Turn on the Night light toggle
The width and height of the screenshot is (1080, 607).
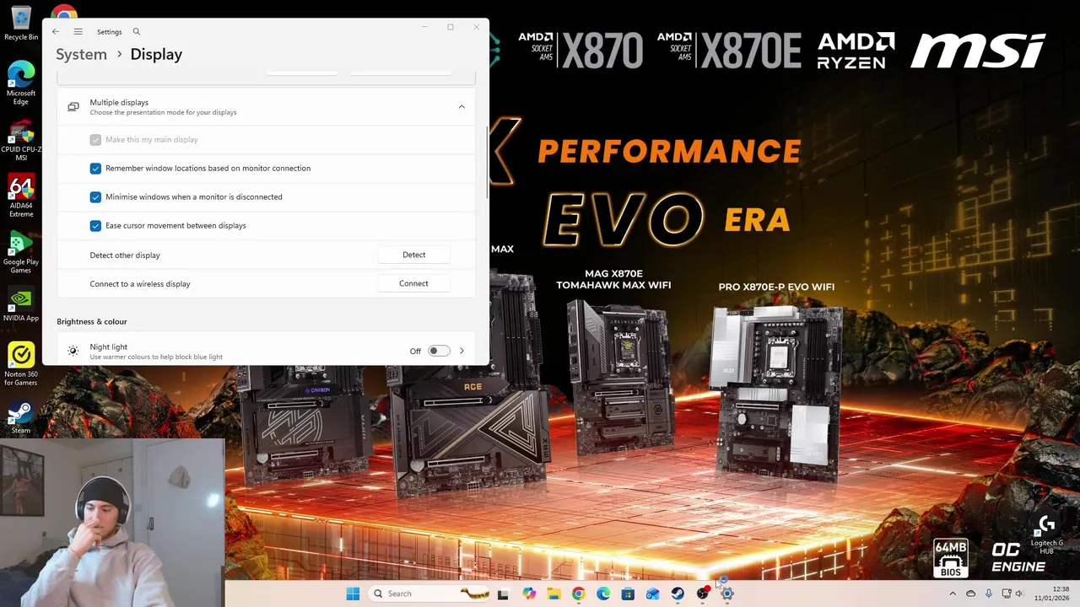pyautogui.click(x=439, y=351)
